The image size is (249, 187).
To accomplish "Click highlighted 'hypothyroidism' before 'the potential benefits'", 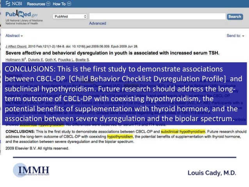I will point(120,137).
